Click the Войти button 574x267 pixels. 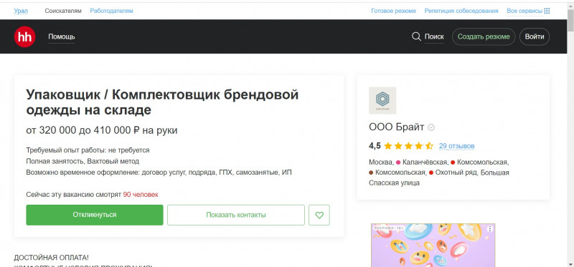(x=535, y=37)
